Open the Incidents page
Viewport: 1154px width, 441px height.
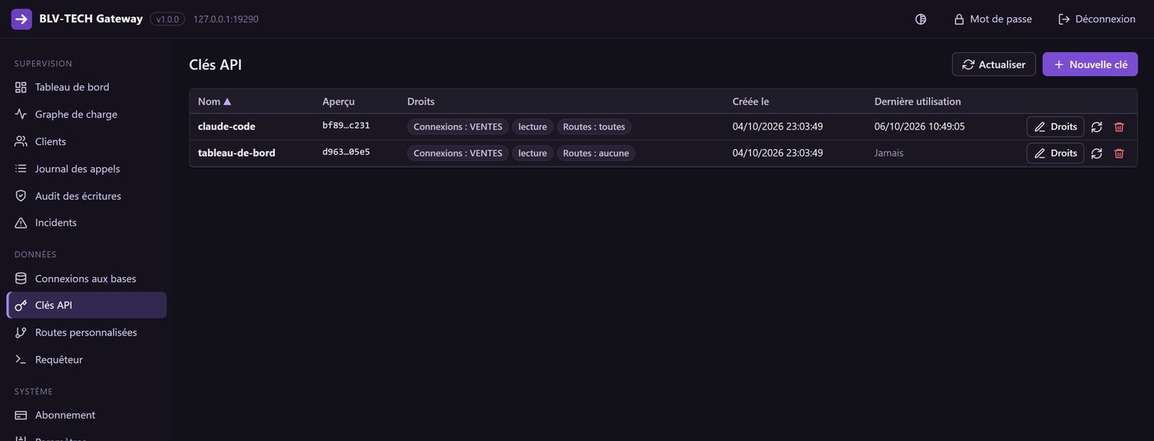(x=87, y=223)
